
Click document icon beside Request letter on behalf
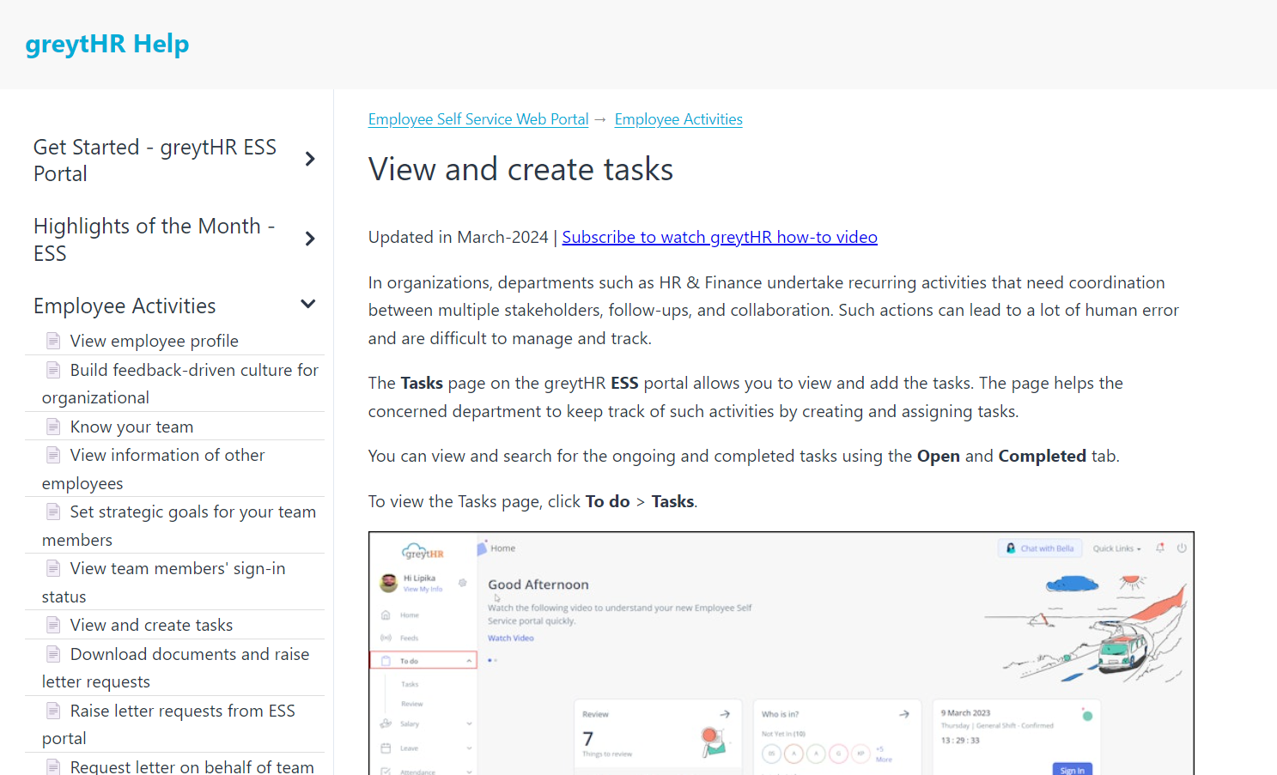coord(53,766)
